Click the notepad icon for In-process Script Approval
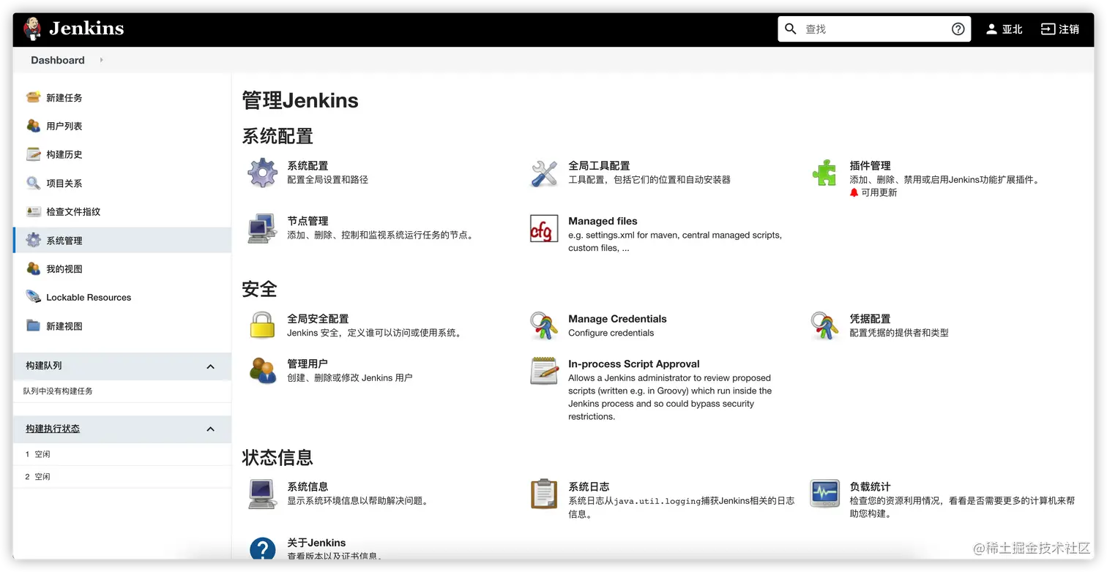Viewport: 1107px width, 572px height. coord(544,371)
